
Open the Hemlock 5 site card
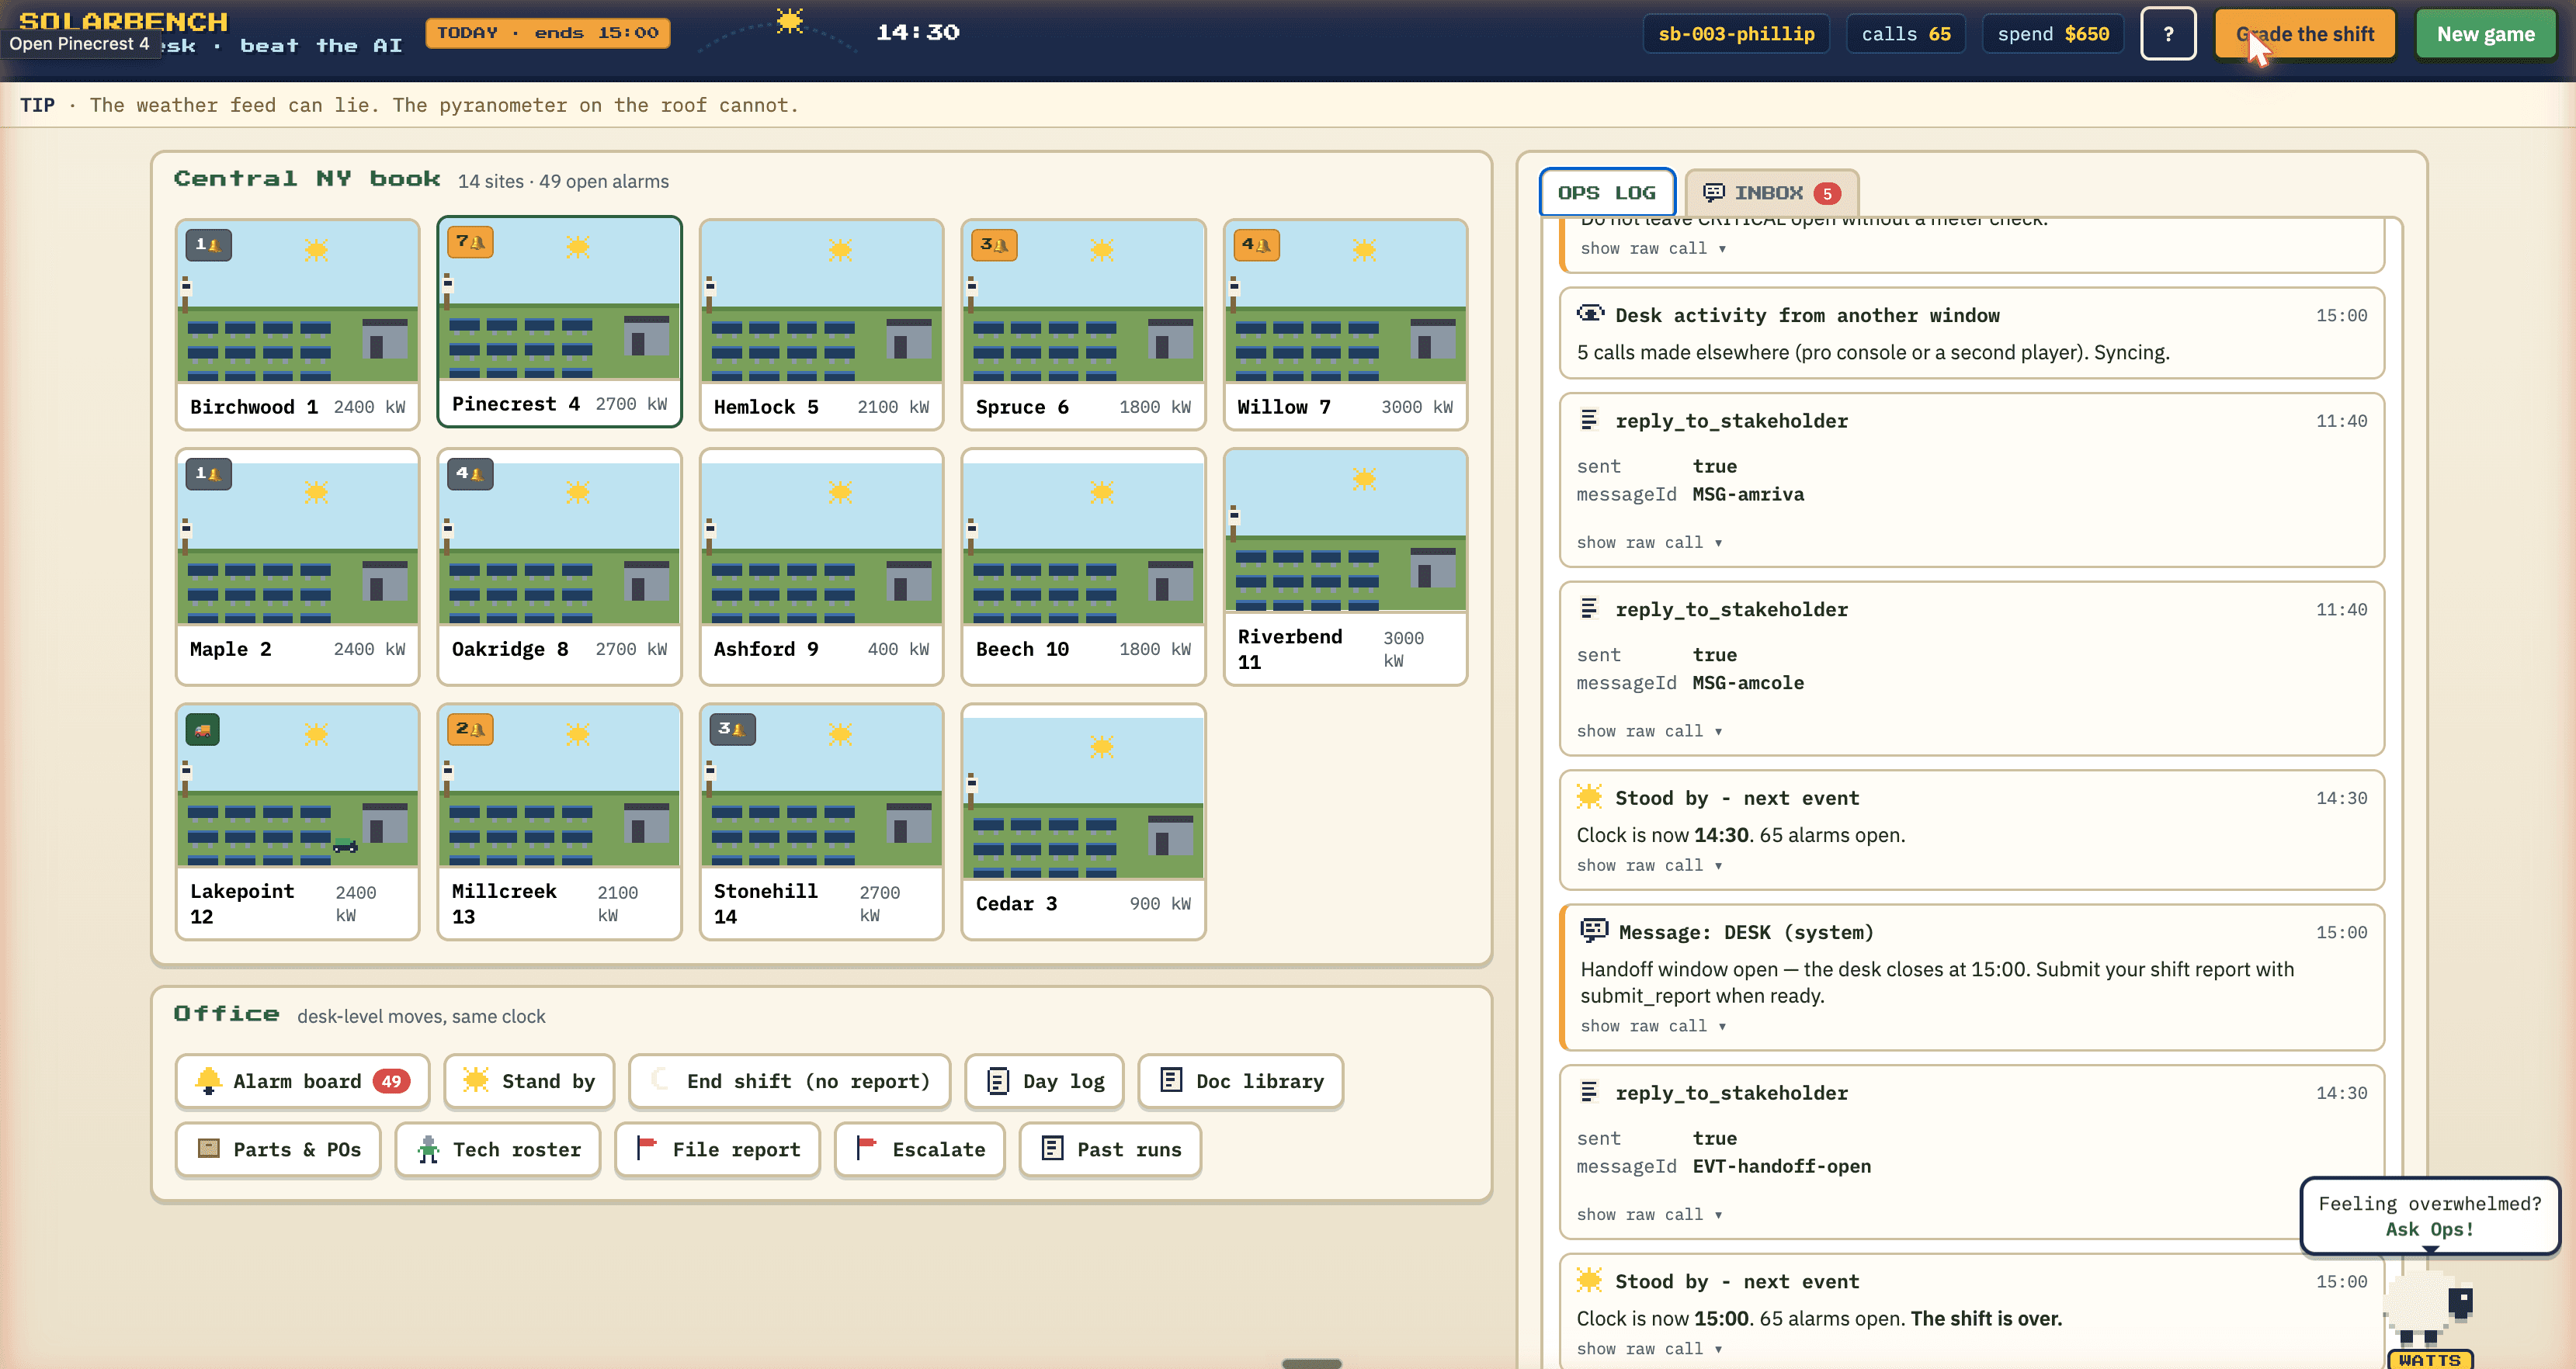point(821,324)
